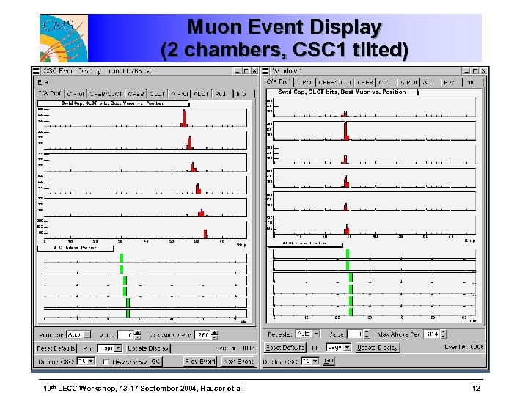
Task: Click Max Above Ped field in CSC Event Display
Action: [203, 335]
